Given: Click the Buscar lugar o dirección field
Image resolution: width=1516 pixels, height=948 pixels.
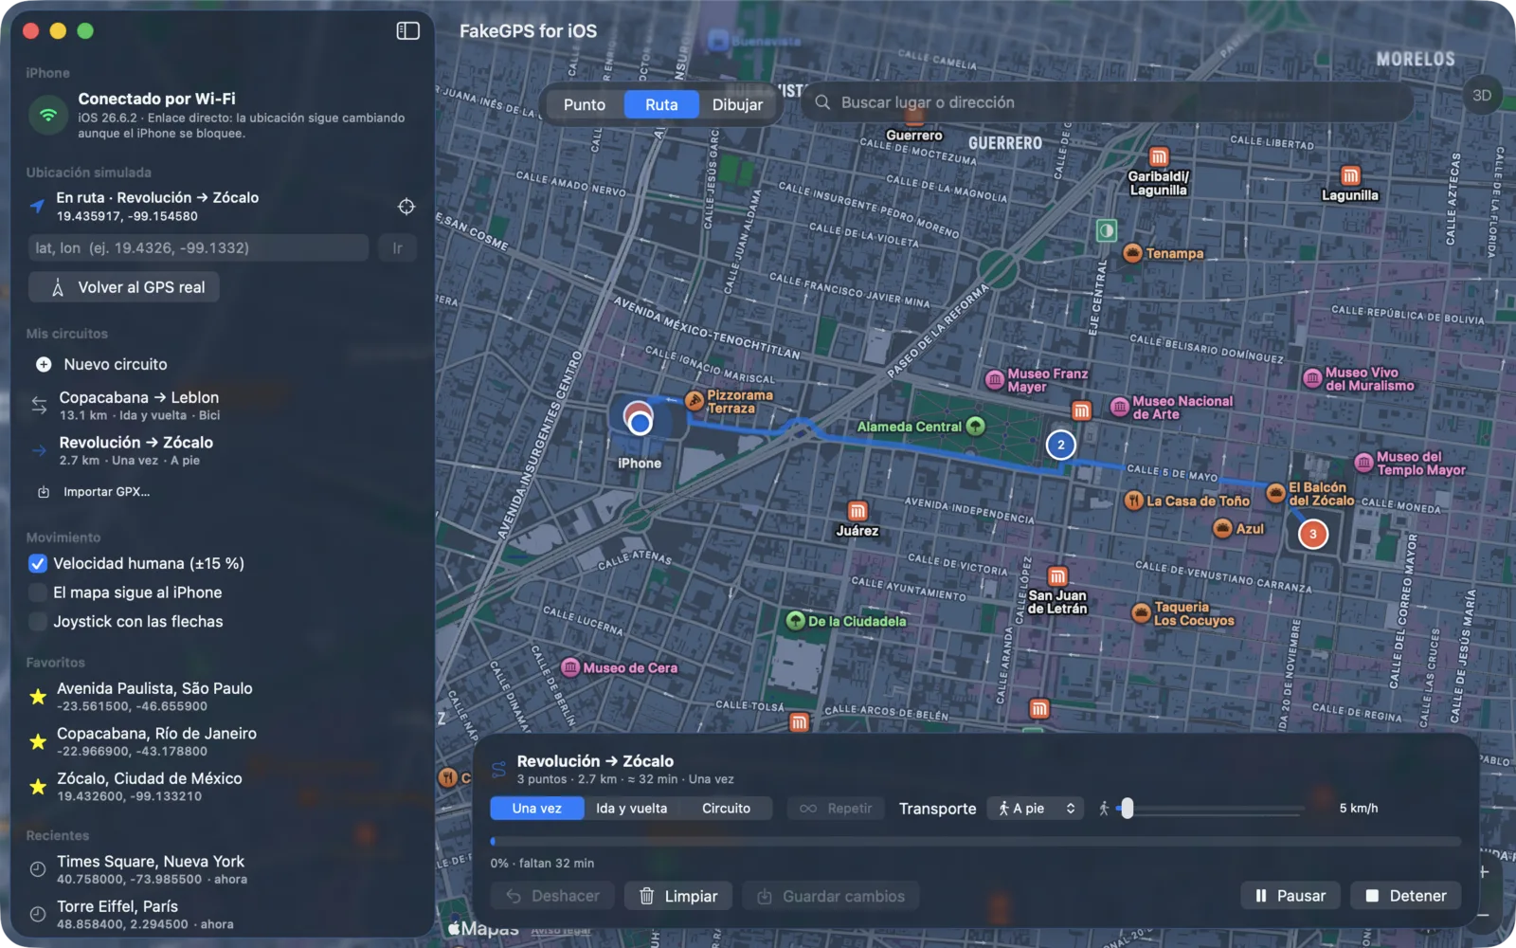Looking at the screenshot, I should [1109, 102].
